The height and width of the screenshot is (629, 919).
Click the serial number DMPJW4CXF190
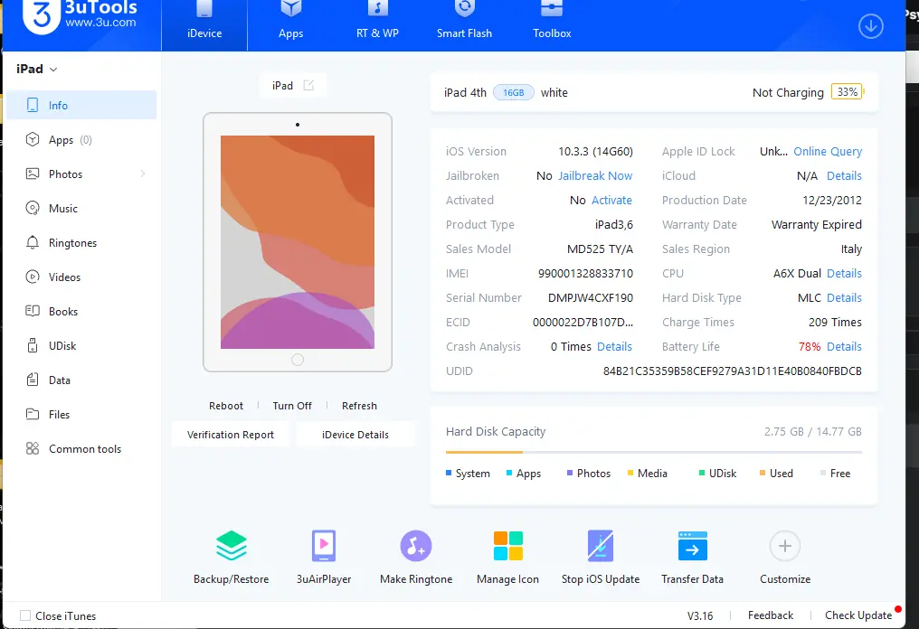tap(590, 298)
